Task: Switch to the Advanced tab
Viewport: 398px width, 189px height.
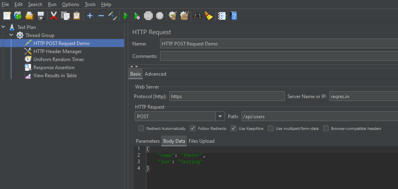Action: 155,74
